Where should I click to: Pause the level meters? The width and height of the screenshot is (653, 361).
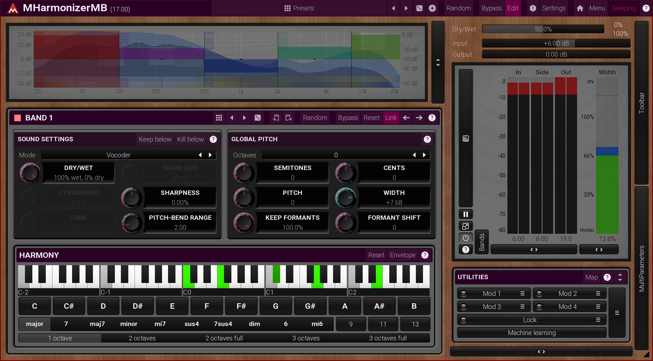tap(465, 214)
